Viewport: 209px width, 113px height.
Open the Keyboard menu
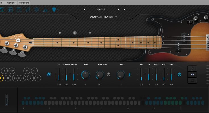click(x=24, y=3)
